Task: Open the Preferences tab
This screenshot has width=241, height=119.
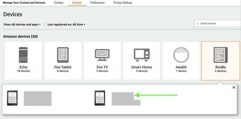Action: [x=97, y=3]
